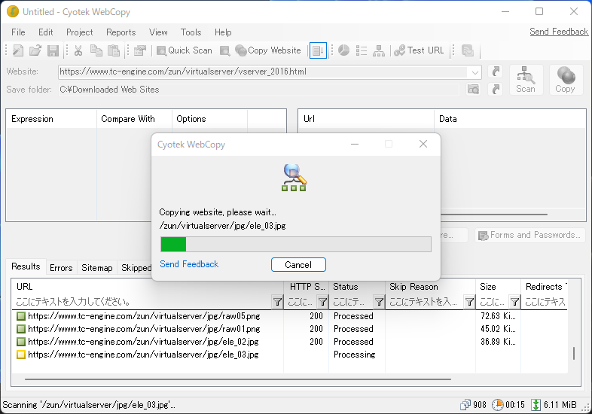The height and width of the screenshot is (414, 592).
Task: Click the Save folder path field
Action: point(258,90)
